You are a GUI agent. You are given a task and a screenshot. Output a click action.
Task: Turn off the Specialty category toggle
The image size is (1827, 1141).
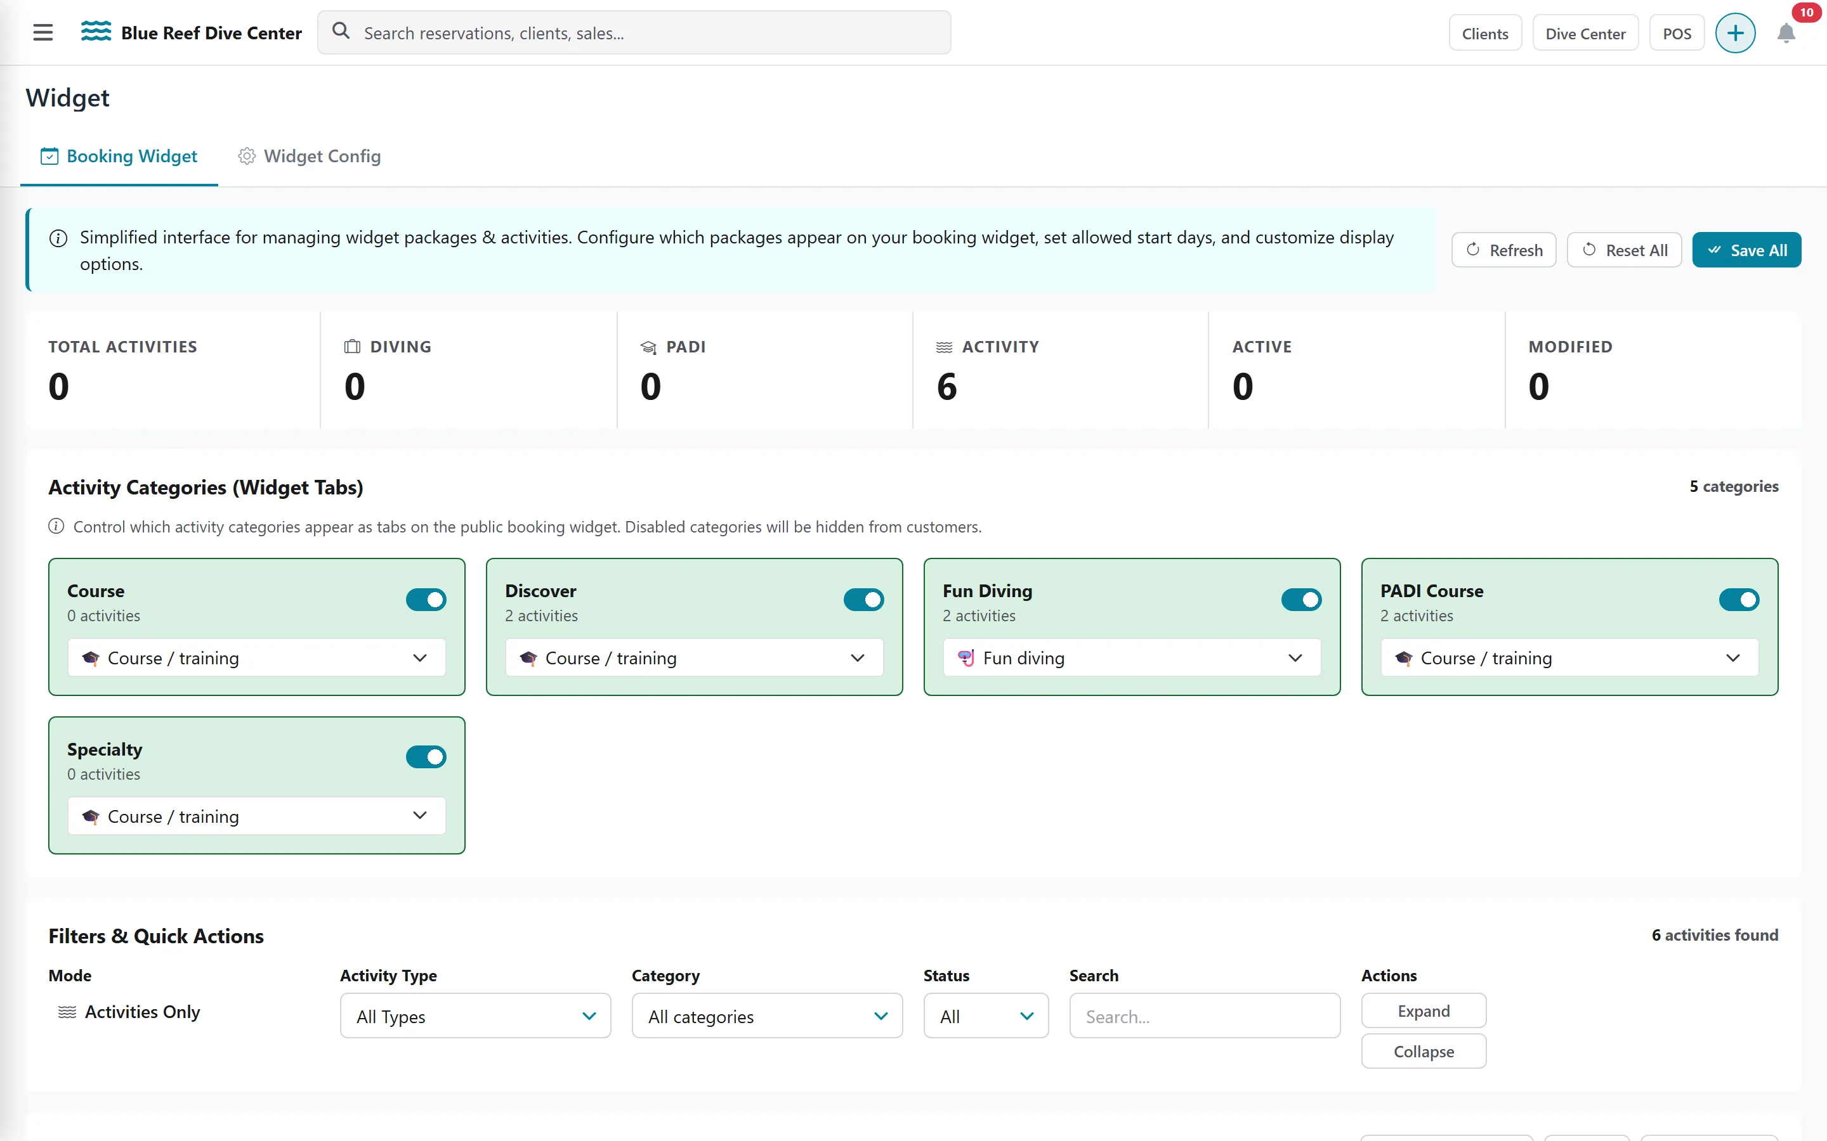(426, 757)
